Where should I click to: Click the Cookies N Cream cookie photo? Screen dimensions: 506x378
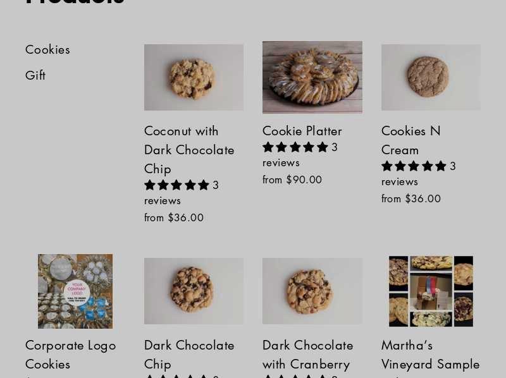(431, 77)
